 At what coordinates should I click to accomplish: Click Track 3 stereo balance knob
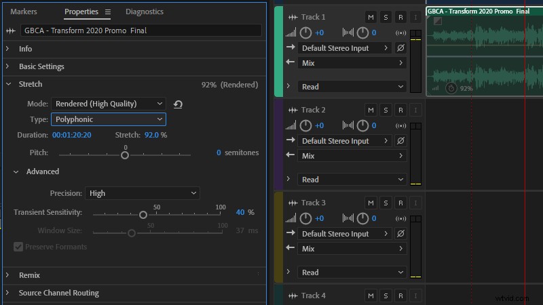(362, 218)
